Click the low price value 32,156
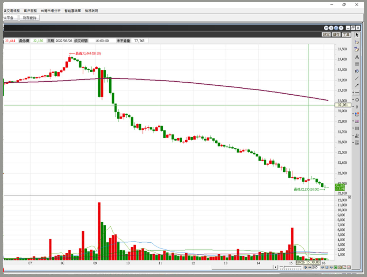 point(38,41)
